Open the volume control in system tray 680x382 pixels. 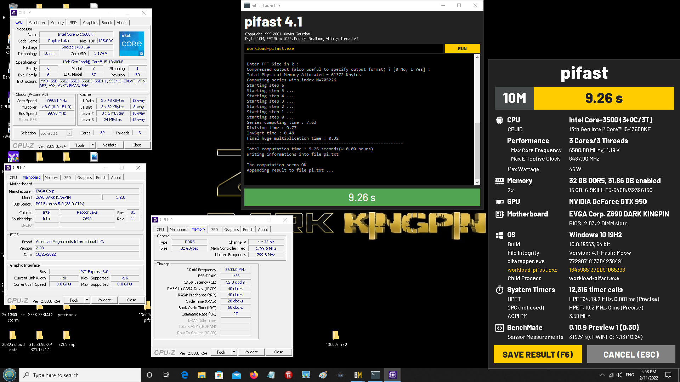point(619,375)
